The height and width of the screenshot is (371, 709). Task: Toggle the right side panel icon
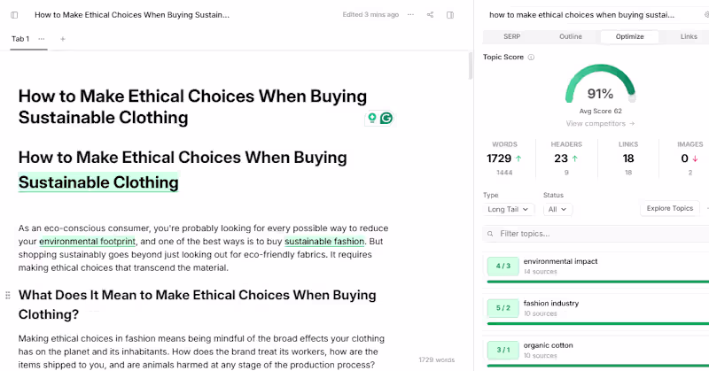pos(450,15)
